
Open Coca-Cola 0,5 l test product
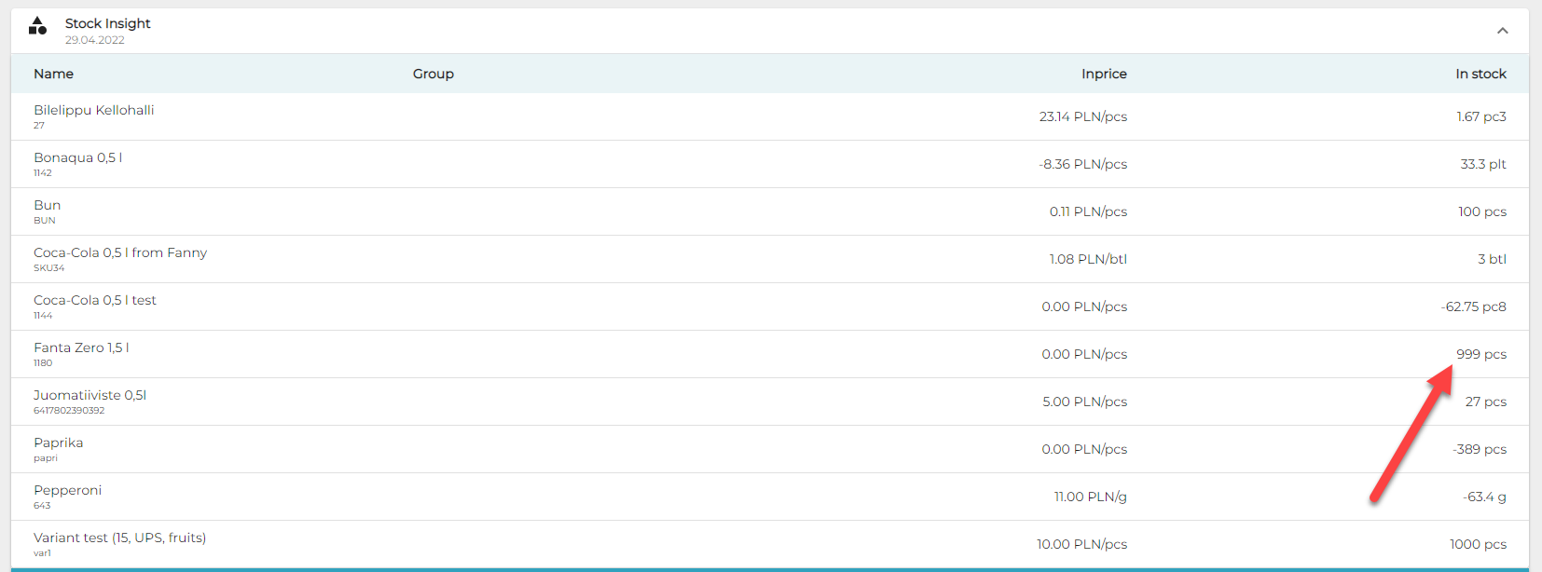point(95,300)
